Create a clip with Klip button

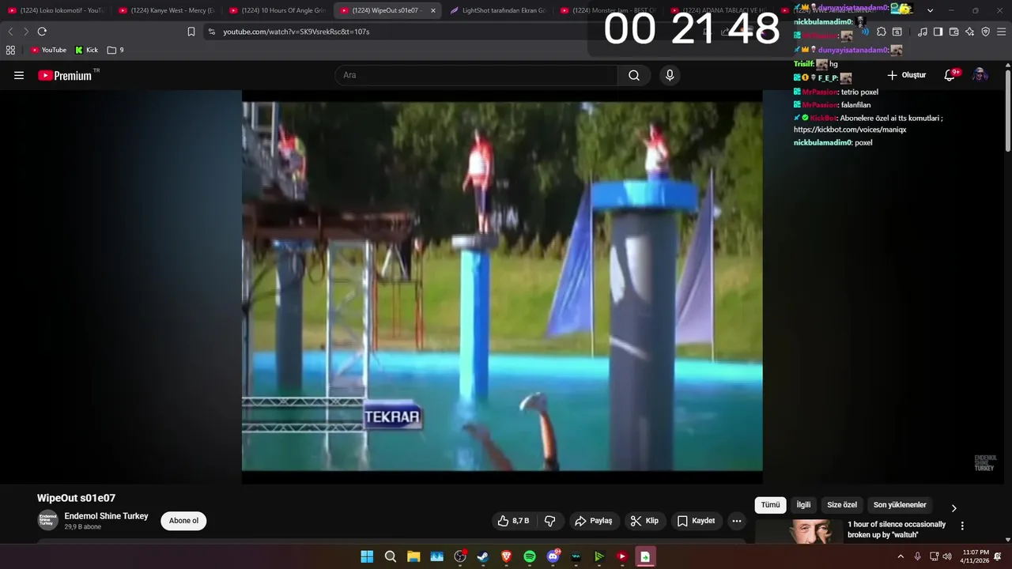[644, 521]
